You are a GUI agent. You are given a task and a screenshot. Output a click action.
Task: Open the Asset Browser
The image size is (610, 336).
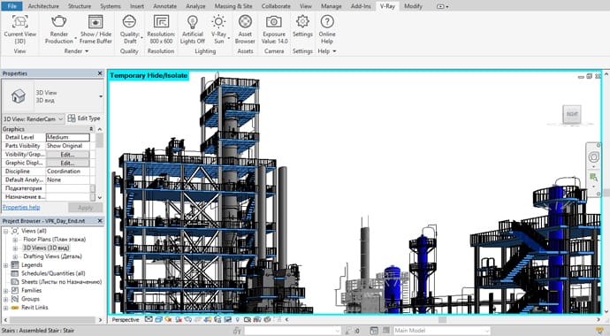[x=245, y=21]
